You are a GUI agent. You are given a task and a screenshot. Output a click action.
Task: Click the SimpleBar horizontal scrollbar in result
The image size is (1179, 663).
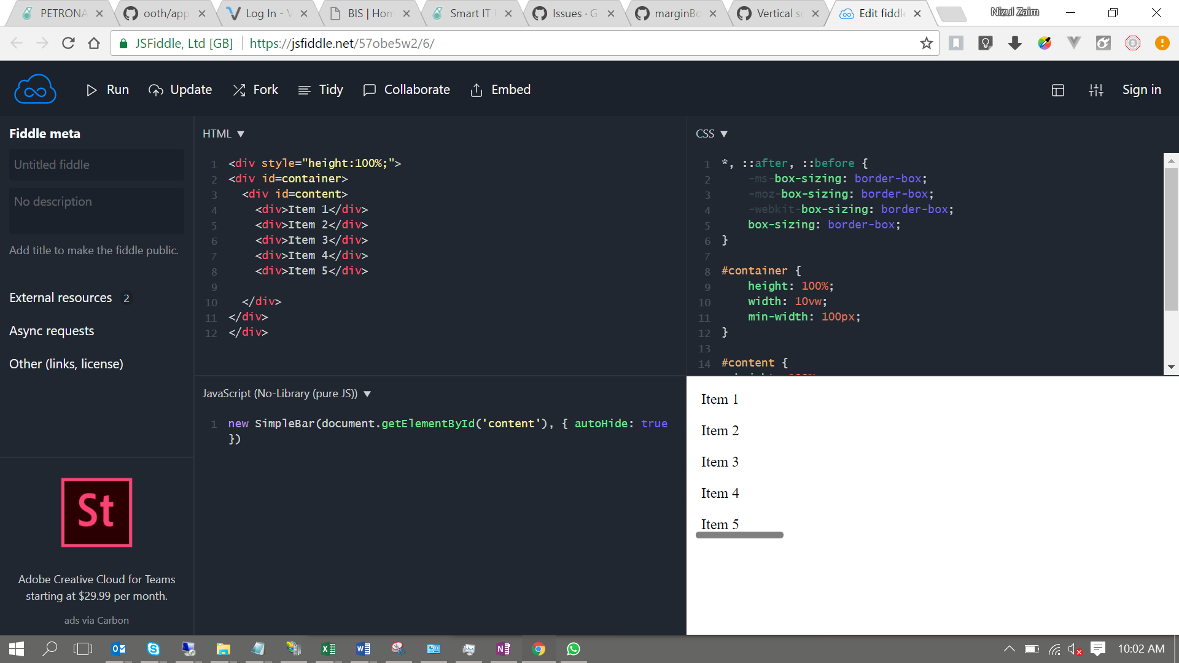739,535
